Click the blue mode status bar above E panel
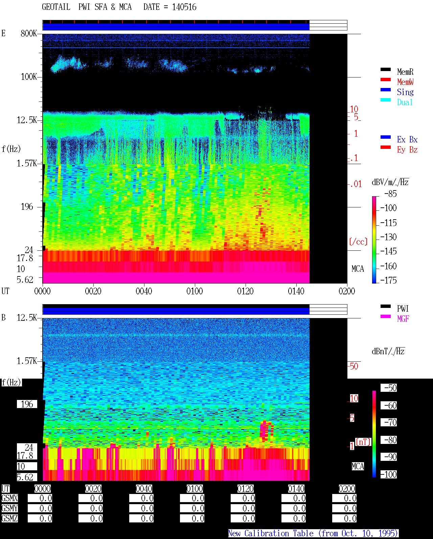 click(x=176, y=27)
